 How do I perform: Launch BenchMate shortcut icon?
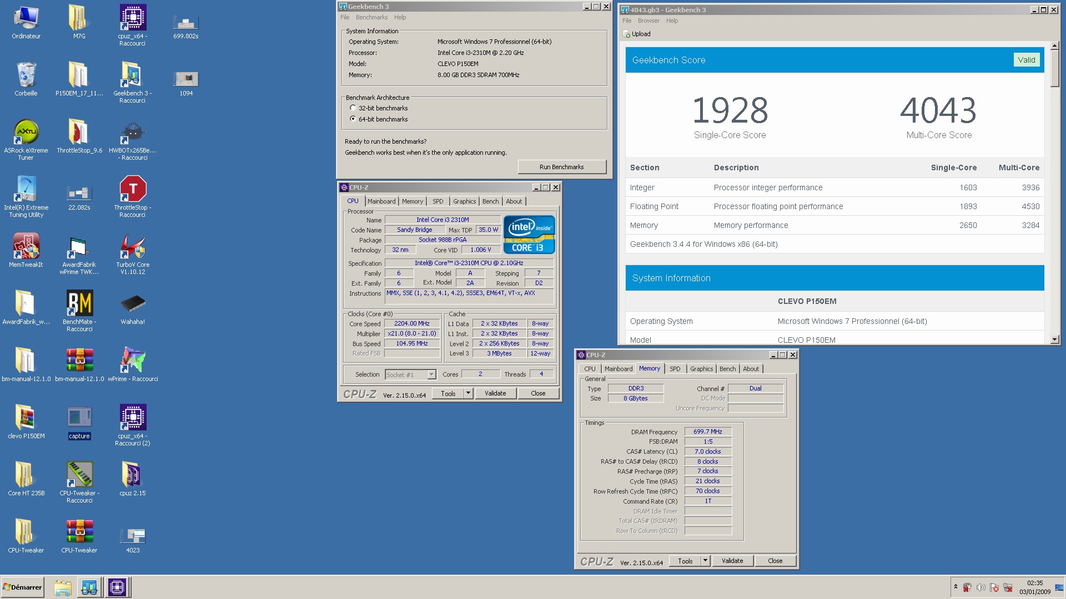[x=79, y=311]
